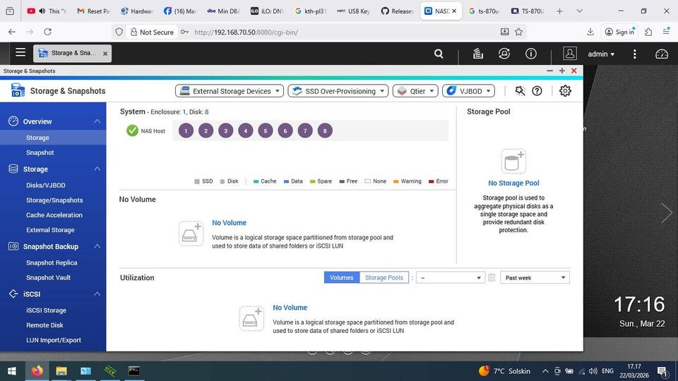
Task: Open the dashboard gauge icon
Action: 662,54
